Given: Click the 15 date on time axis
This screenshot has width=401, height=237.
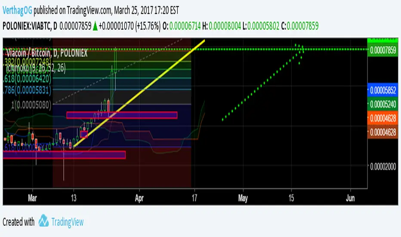Looking at the screenshot, I should pos(291,198).
